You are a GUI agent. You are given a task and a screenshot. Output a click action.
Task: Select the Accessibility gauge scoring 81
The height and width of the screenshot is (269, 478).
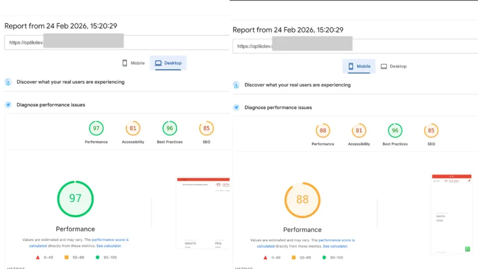(133, 128)
